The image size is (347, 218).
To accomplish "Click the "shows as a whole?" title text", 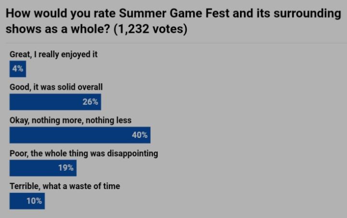I will [50, 29].
